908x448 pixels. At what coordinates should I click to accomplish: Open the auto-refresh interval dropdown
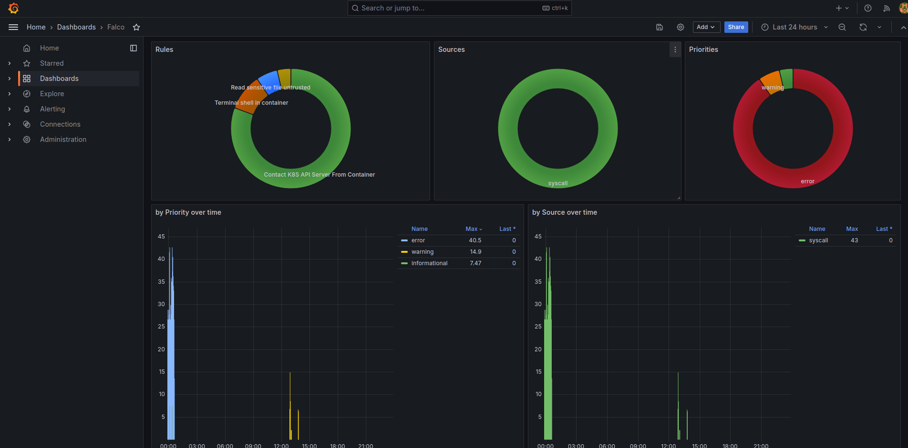(879, 27)
